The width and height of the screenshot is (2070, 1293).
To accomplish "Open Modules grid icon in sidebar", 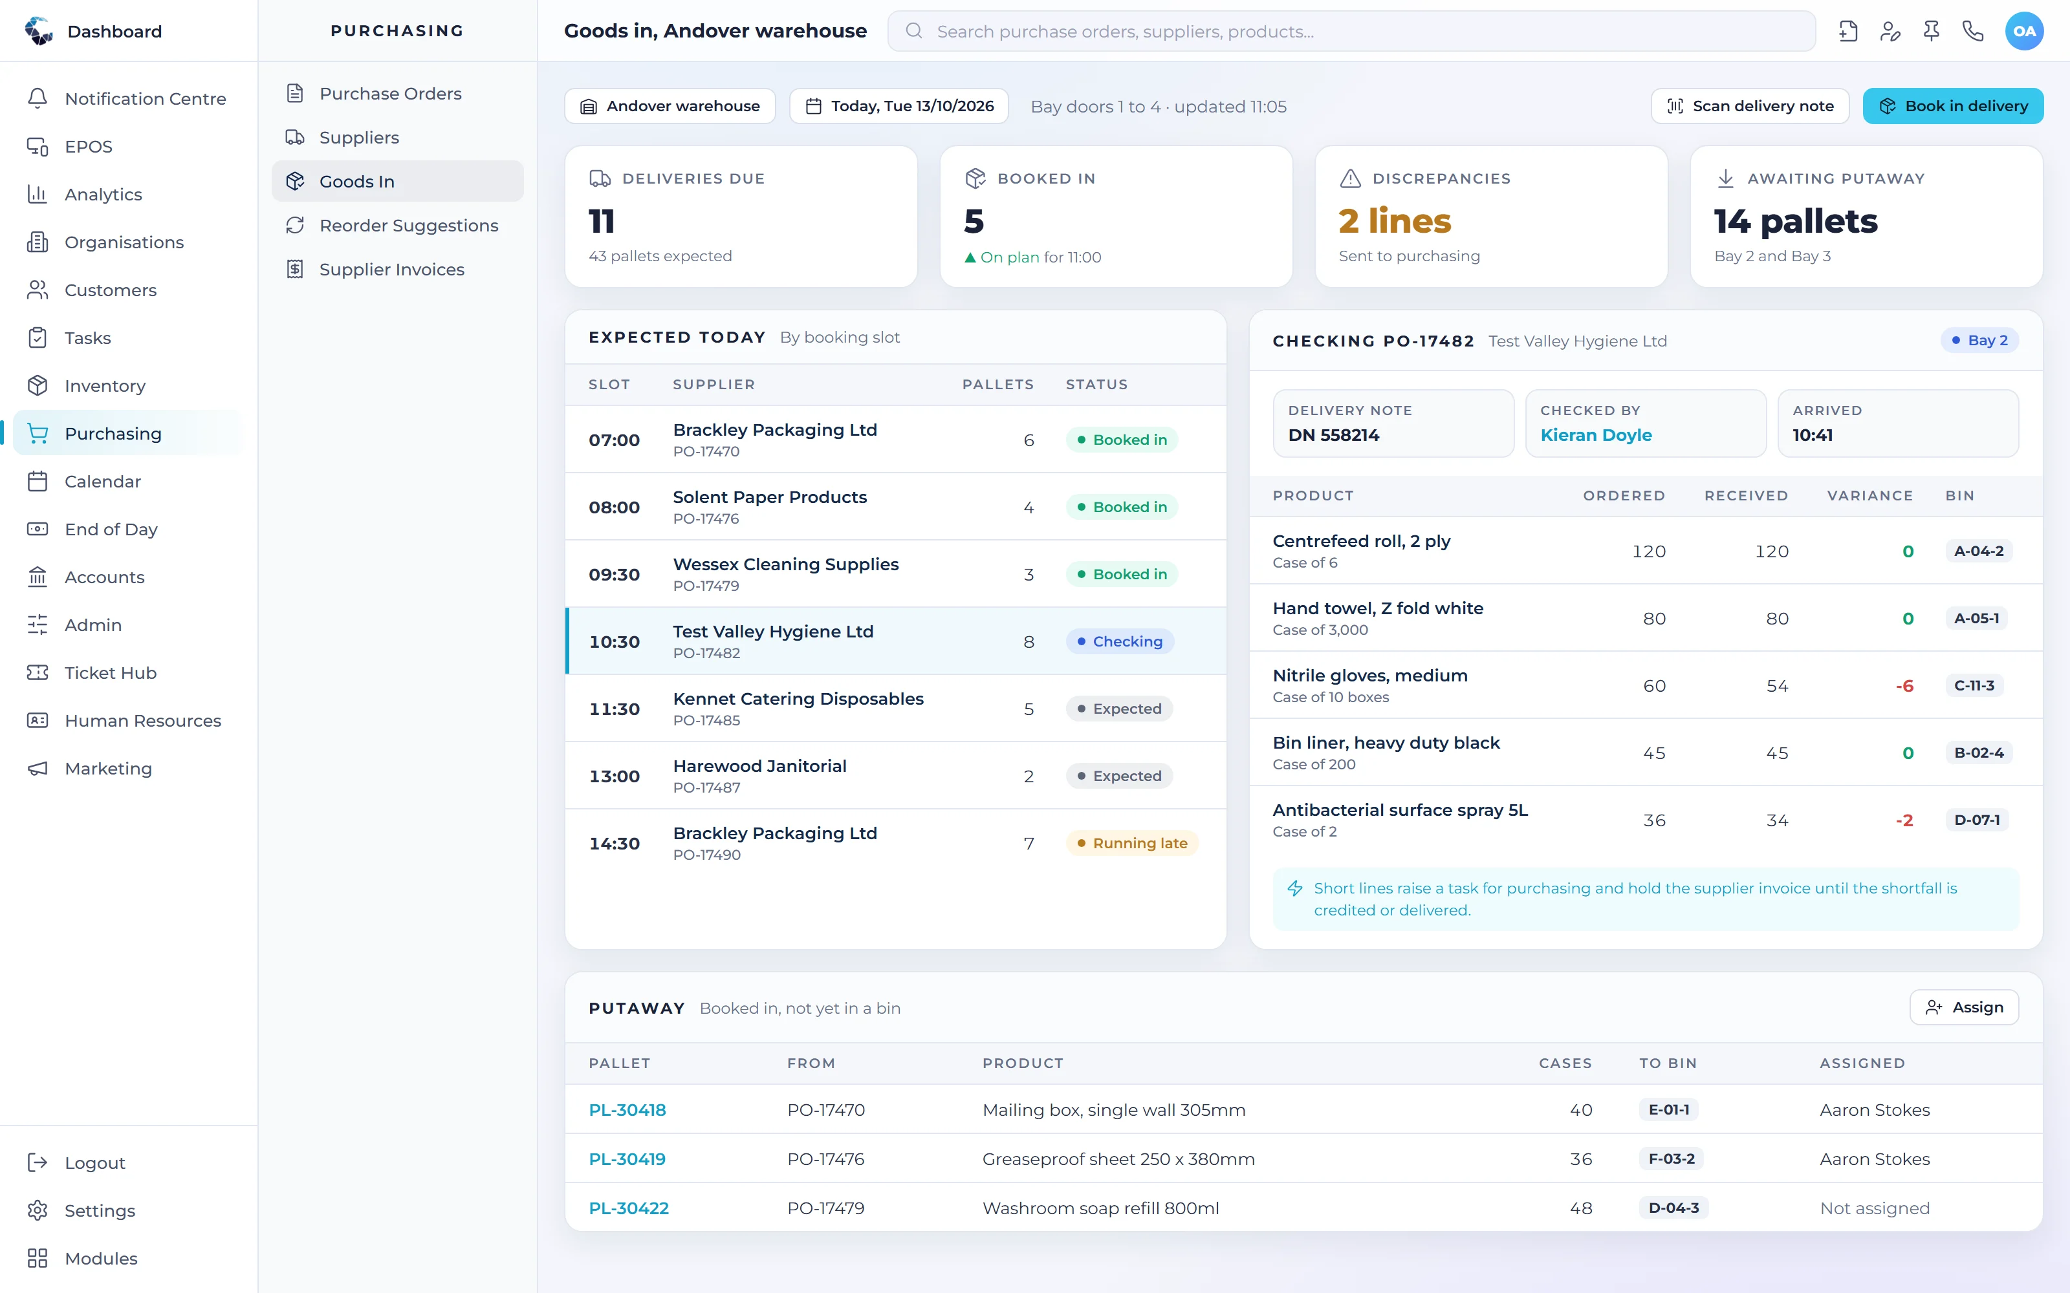I will click(38, 1258).
